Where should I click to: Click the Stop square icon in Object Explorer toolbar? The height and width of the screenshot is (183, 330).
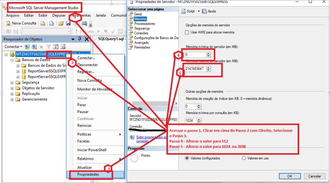(x=41, y=47)
